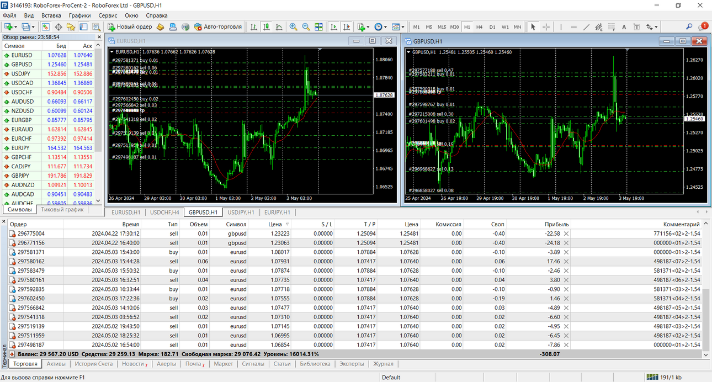The image size is (712, 382).
Task: Toggle Авто-торговля auto trading
Action: coord(218,26)
